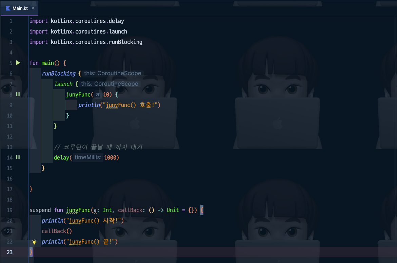This screenshot has height=263, width=397.
Task: Click the delay call on line 14
Action: [x=61, y=158]
